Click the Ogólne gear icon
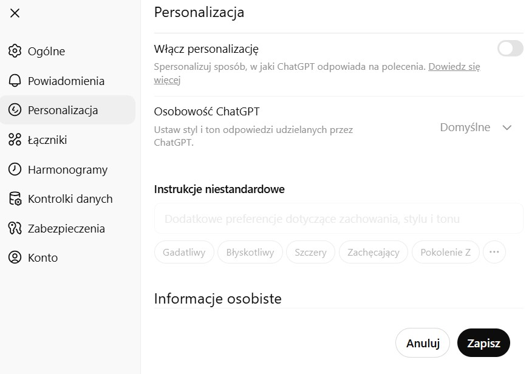This screenshot has height=374, width=529. pyautogui.click(x=15, y=51)
